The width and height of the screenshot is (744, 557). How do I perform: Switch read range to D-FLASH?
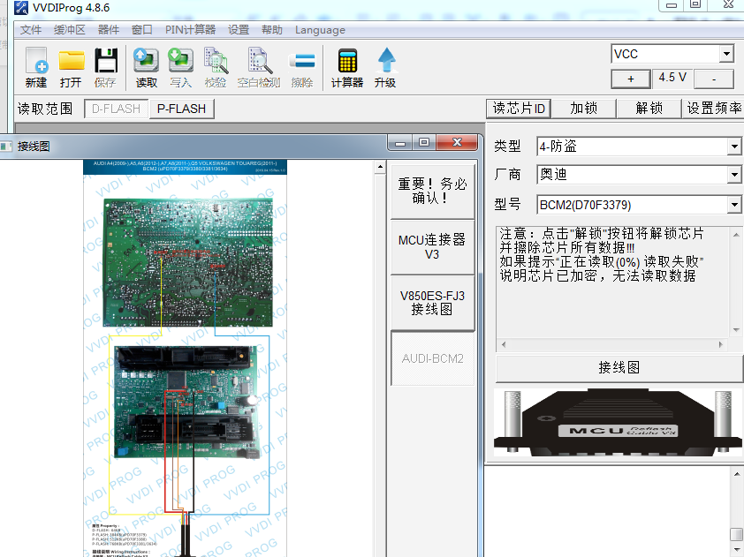117,109
